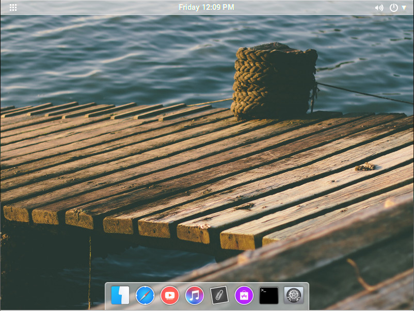Open the file manager from the dock
414x311 pixels.
tap(120, 296)
